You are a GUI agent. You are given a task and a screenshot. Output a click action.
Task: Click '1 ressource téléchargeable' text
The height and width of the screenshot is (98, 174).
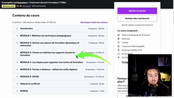[133, 46]
